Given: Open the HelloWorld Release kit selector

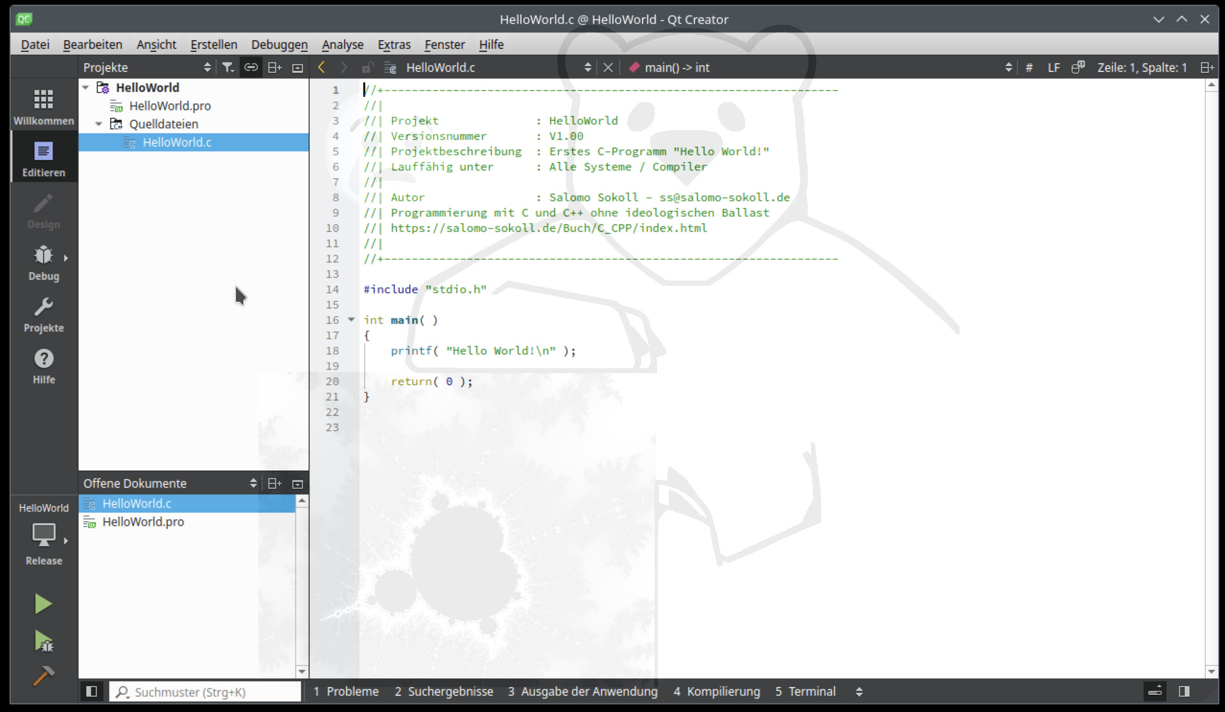Looking at the screenshot, I should [x=43, y=535].
